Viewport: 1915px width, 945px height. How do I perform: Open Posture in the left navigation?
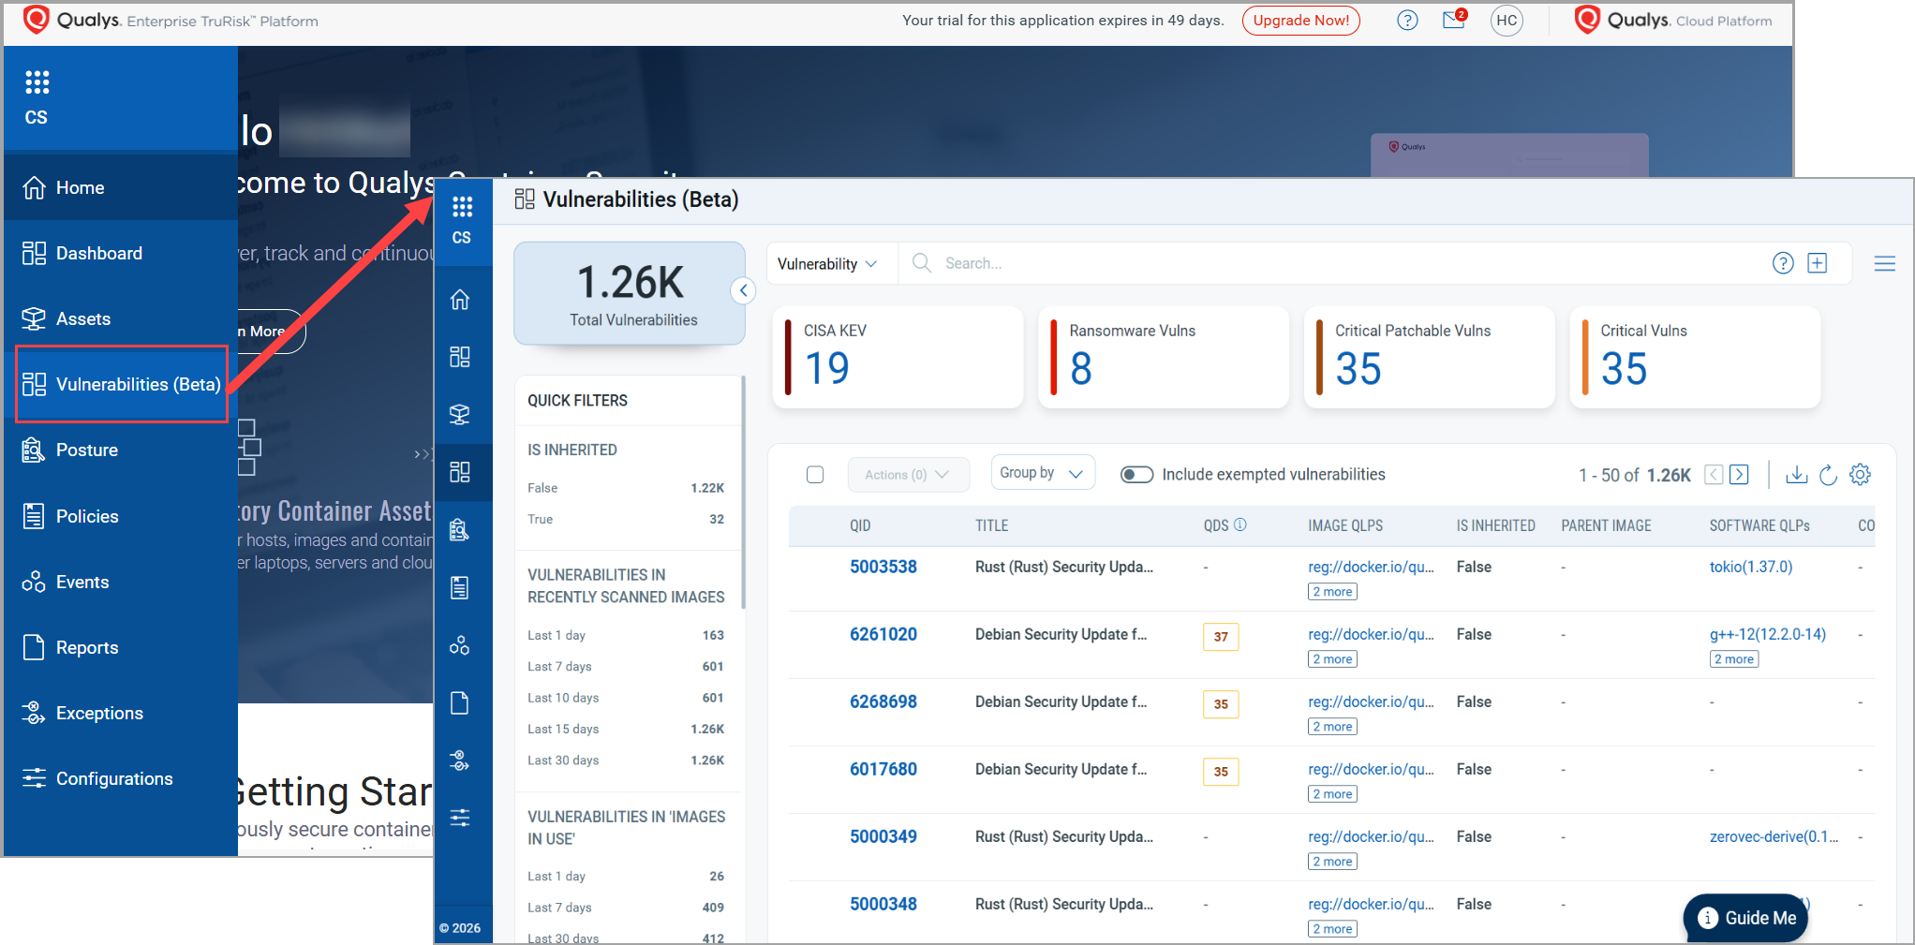(86, 450)
